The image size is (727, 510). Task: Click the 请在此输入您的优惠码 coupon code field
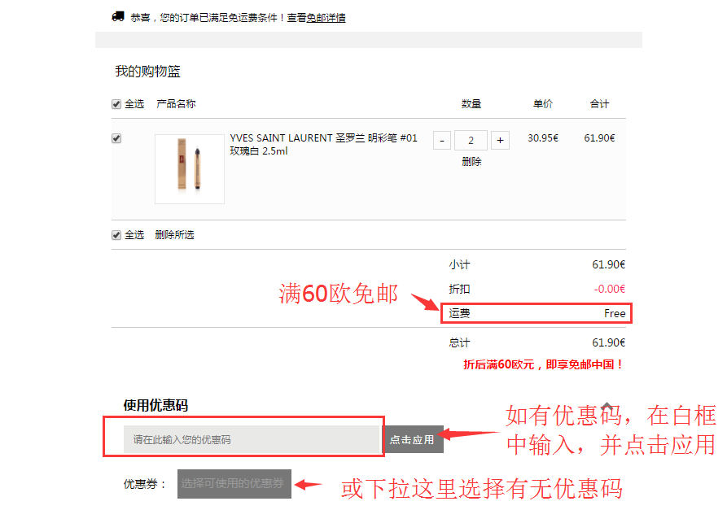coord(252,439)
